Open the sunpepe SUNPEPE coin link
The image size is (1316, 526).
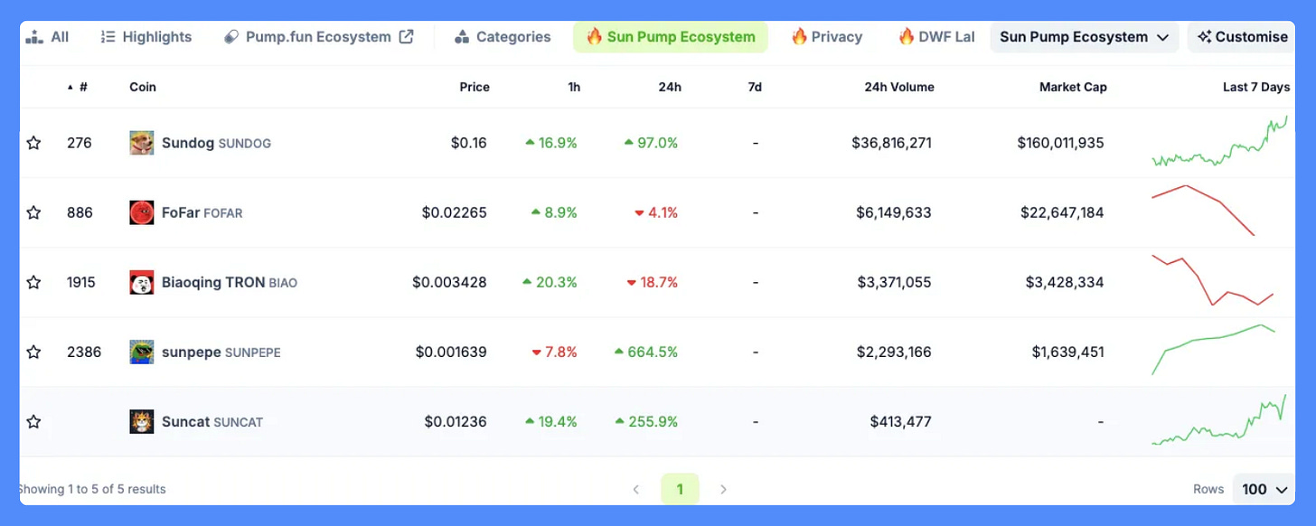221,352
